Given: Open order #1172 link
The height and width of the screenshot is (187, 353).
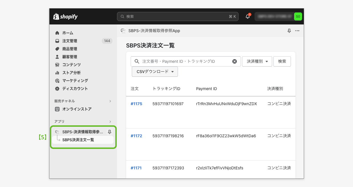Looking at the screenshot, I should point(136,136).
